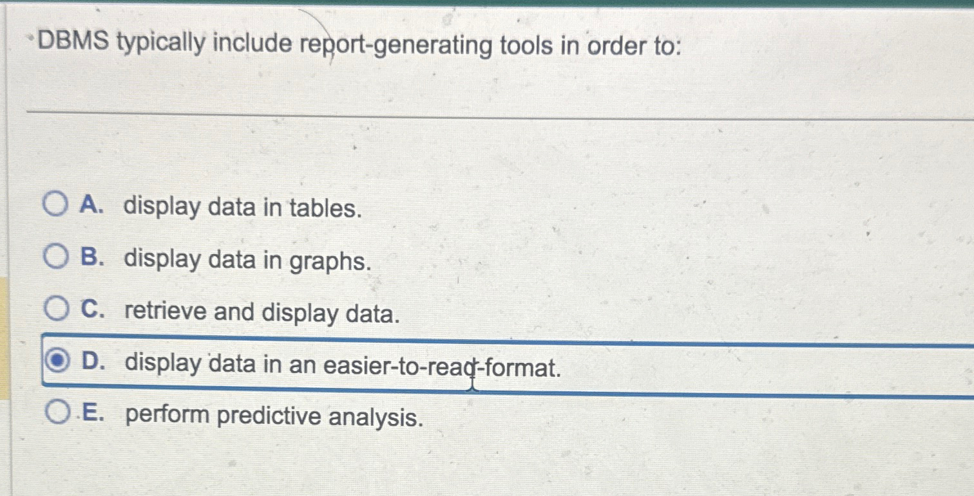The image size is (974, 496).
Task: Click the letter label 'D.'
Action: tap(92, 364)
